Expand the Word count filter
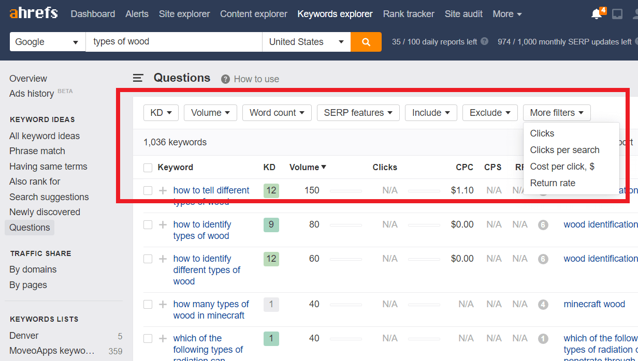This screenshot has width=638, height=361. click(x=277, y=112)
